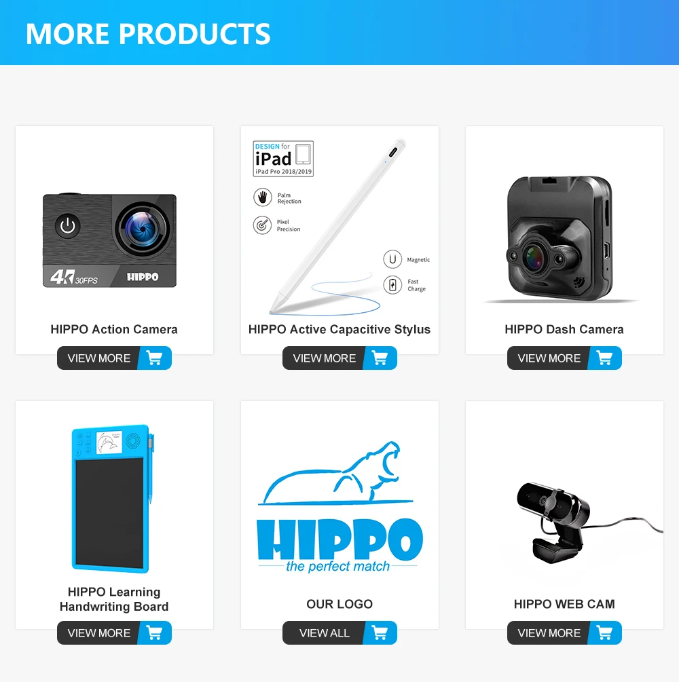Open VIEW MORE for Active Capacitive Stylus
The height and width of the screenshot is (682, 679).
(325, 358)
